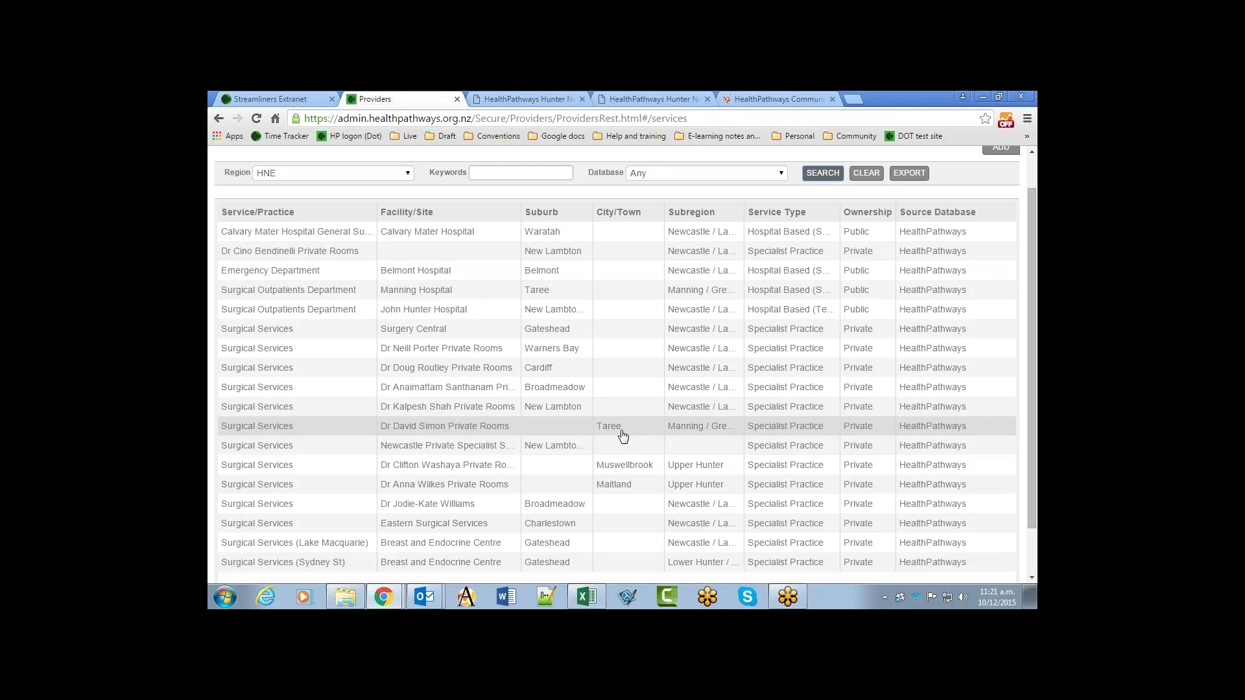Bookmark page with star icon
The height and width of the screenshot is (700, 1245).
point(985,119)
